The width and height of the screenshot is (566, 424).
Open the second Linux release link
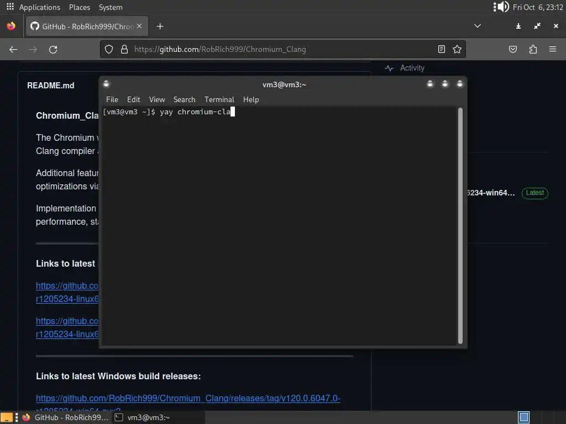[x=67, y=328]
